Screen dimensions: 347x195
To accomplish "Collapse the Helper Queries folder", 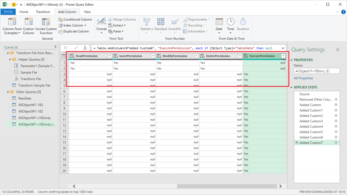I will [x=10, y=59].
